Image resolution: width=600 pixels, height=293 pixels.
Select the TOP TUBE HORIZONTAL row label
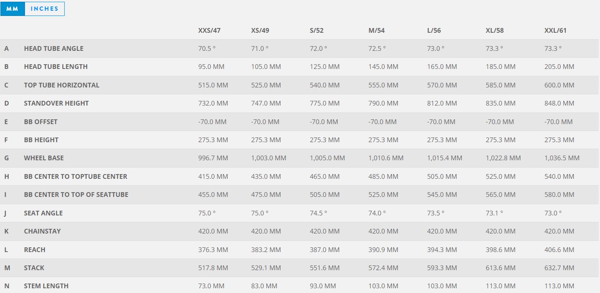pos(62,85)
